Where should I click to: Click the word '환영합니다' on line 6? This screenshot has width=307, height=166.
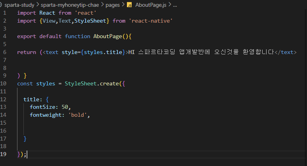click(x=258, y=52)
